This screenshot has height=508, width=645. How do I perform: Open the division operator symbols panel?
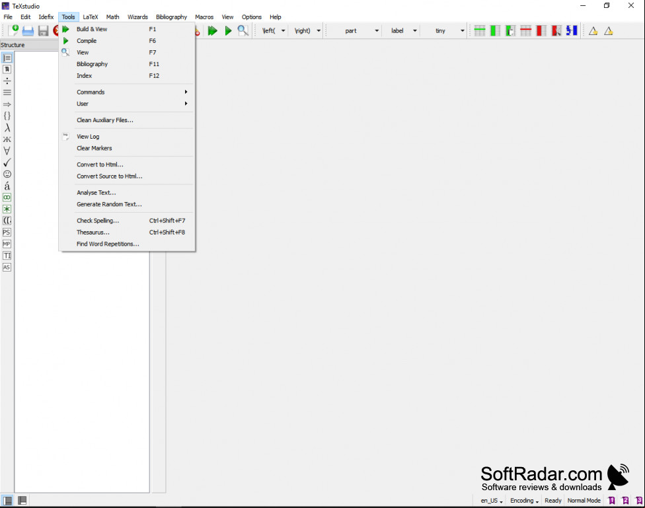click(x=7, y=81)
